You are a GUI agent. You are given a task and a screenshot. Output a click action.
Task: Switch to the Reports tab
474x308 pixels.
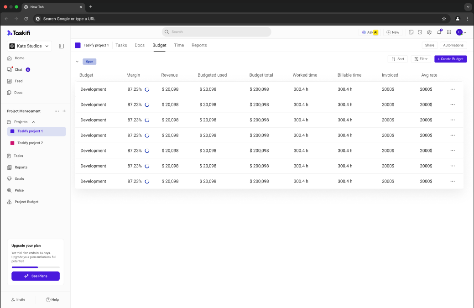199,45
